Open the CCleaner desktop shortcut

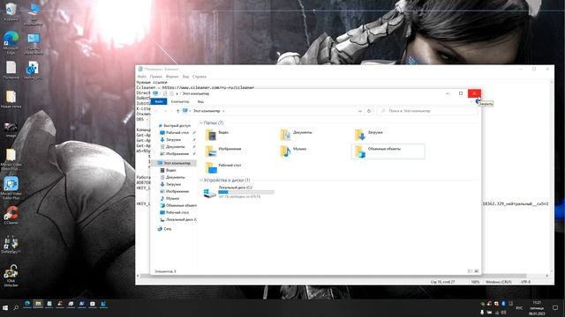[11, 215]
